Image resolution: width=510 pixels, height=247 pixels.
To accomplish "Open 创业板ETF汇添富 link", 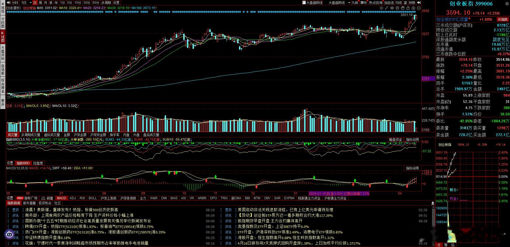I will tap(452, 19).
